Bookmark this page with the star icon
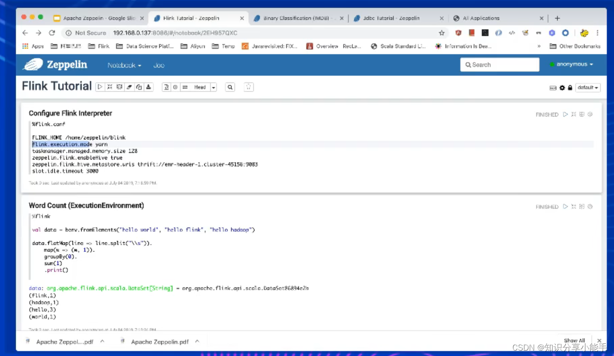Image resolution: width=614 pixels, height=356 pixels. 441,33
